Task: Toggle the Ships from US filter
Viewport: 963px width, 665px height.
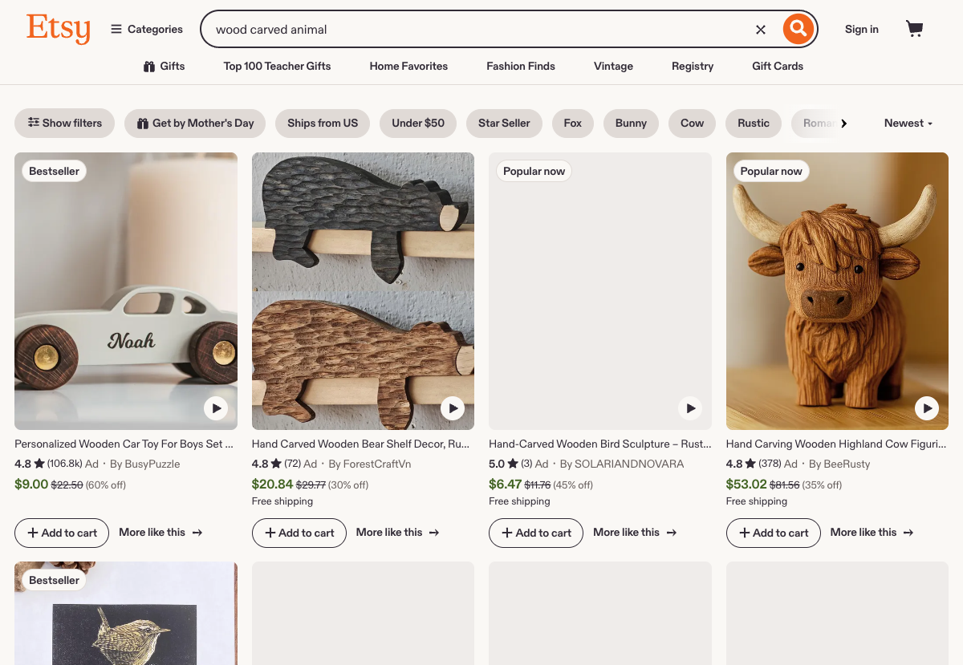Action: pos(323,124)
